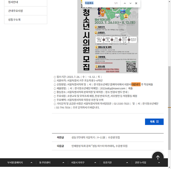
Task: Expand 관련 누리집 footer dropdown
Action: (147, 163)
